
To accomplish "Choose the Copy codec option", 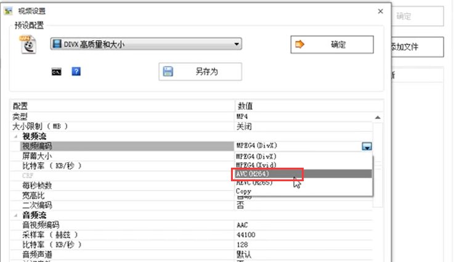I will point(244,191).
